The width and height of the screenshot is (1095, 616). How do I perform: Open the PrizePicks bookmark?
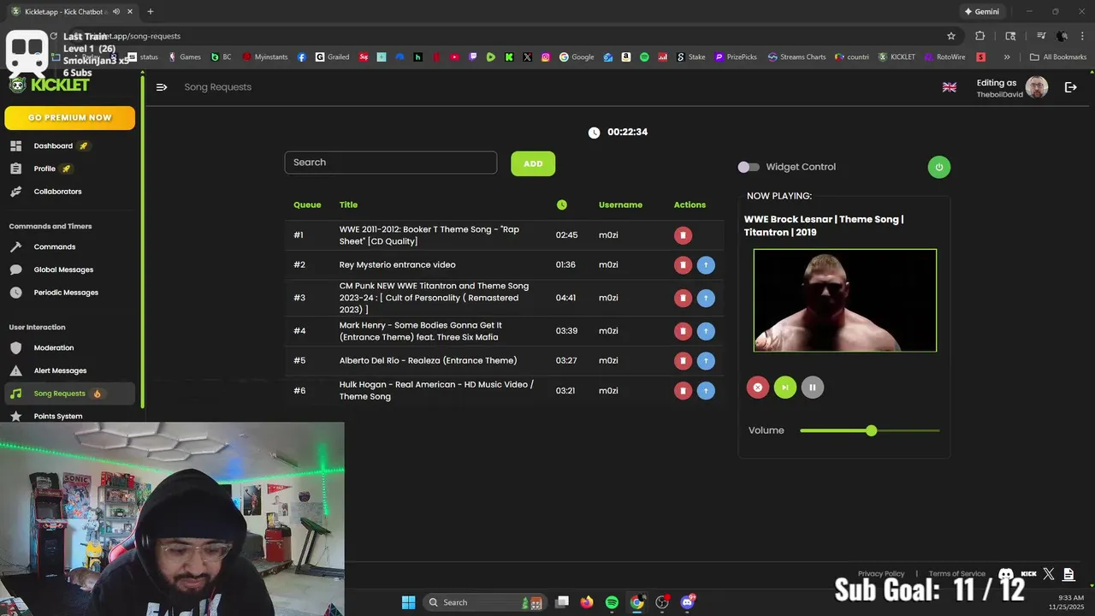click(736, 57)
